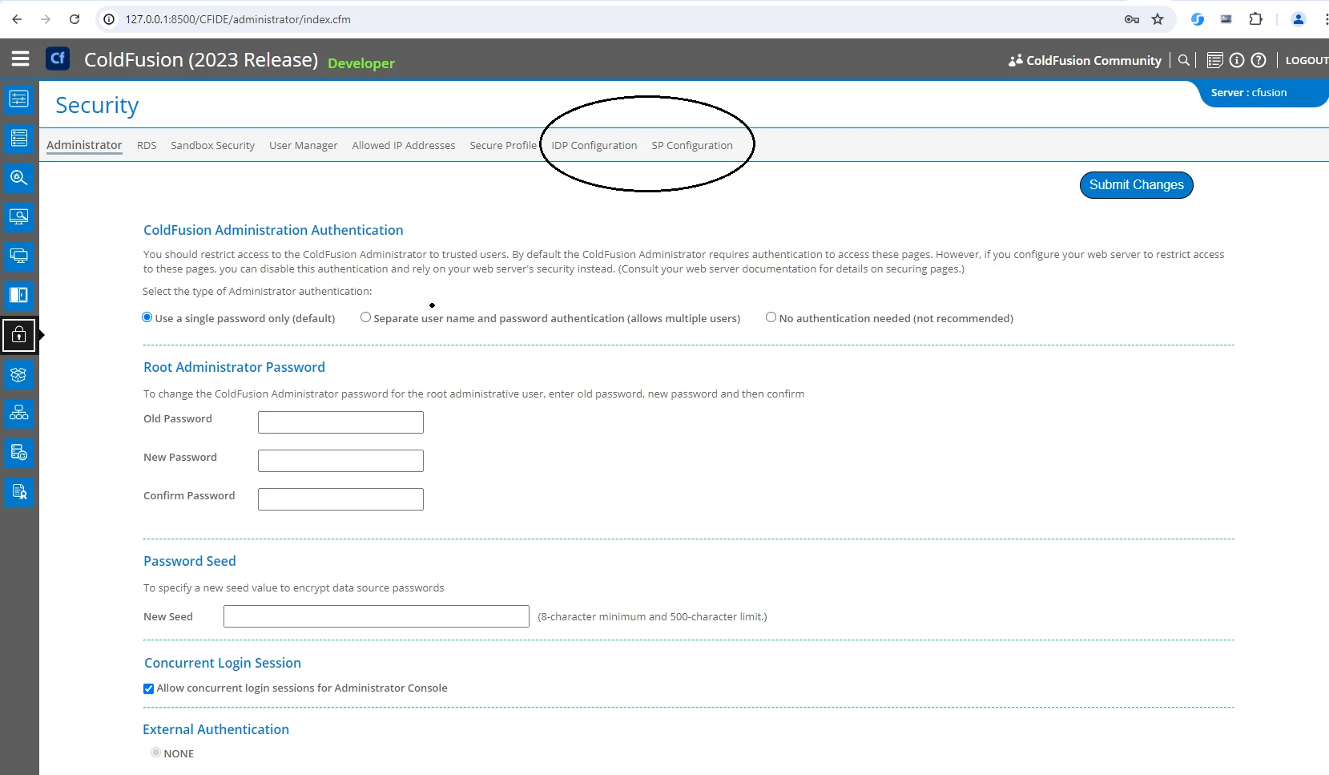Image resolution: width=1329 pixels, height=775 pixels.
Task: Click 'External Authentication' heading
Action: tap(215, 729)
